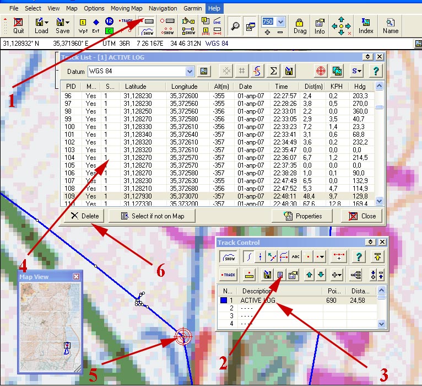Click the blue color swatch of ACTIVE LOG

click(223, 300)
